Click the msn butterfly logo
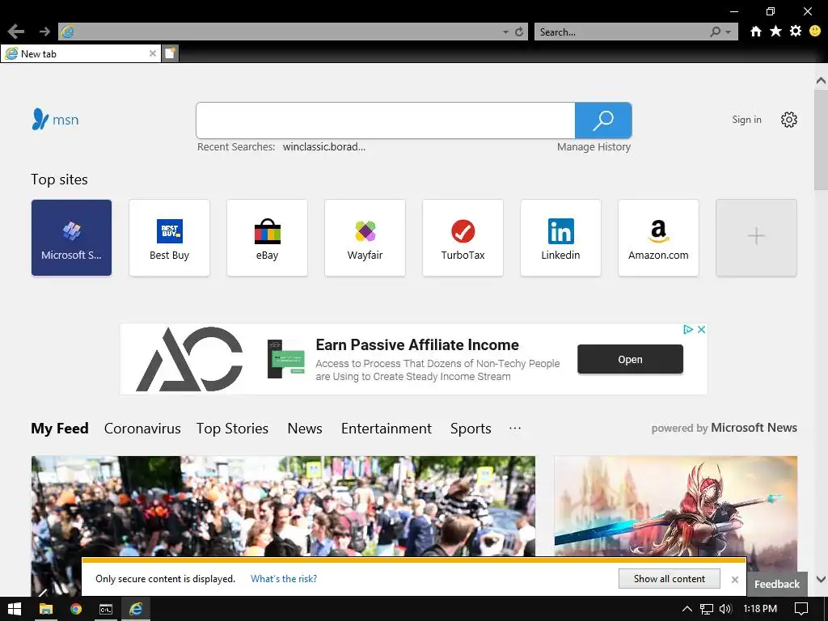The width and height of the screenshot is (828, 621). click(55, 120)
